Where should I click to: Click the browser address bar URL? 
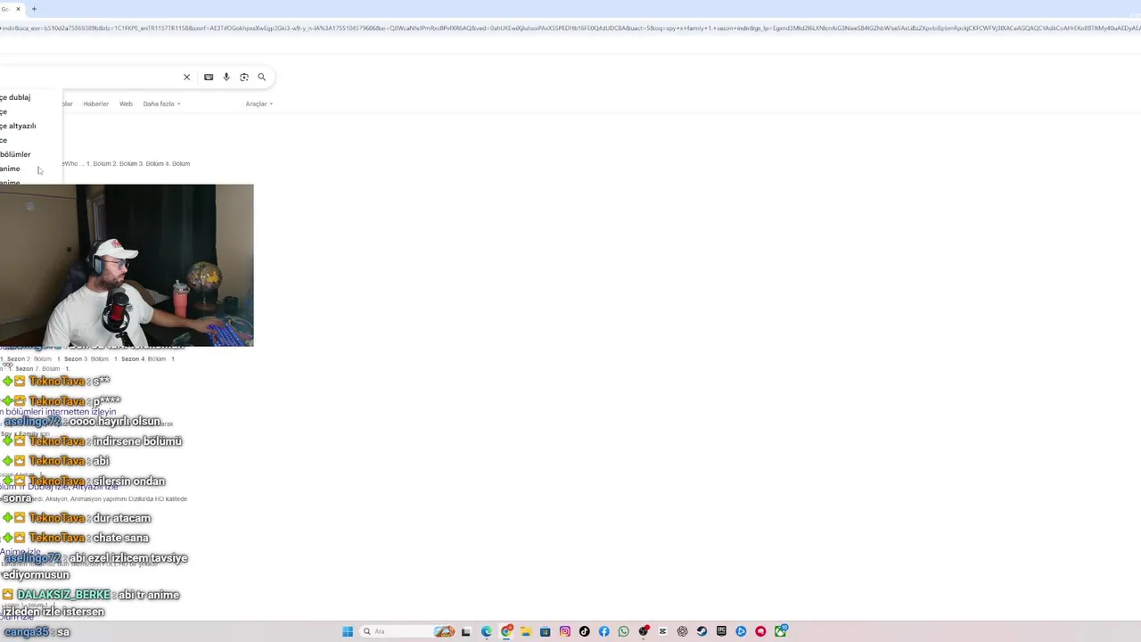point(570,29)
